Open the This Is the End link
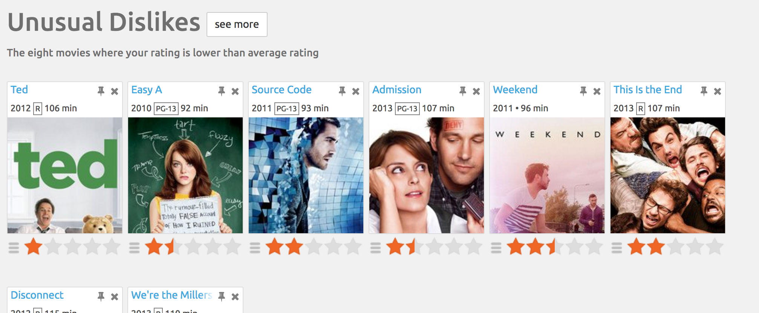The width and height of the screenshot is (759, 313). (x=647, y=90)
